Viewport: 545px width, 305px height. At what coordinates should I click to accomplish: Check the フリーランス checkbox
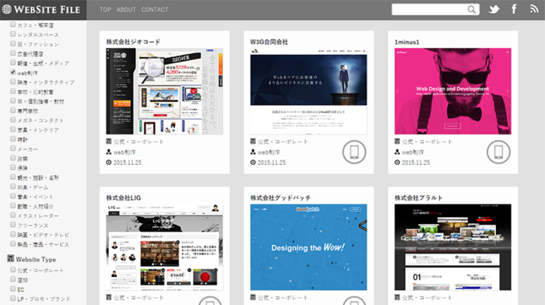(x=13, y=225)
